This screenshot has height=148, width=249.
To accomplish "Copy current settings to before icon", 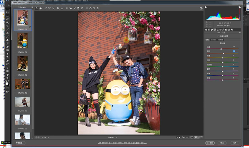I will coord(198,137).
